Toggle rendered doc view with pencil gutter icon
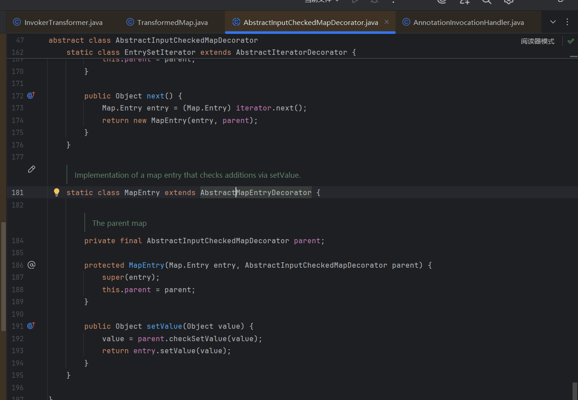 click(31, 169)
